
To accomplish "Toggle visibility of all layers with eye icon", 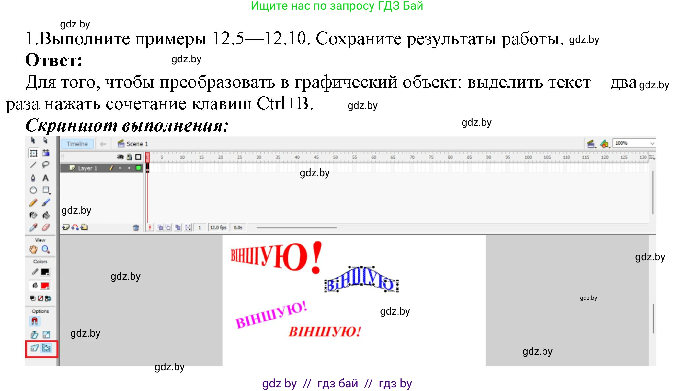I will 120,157.
